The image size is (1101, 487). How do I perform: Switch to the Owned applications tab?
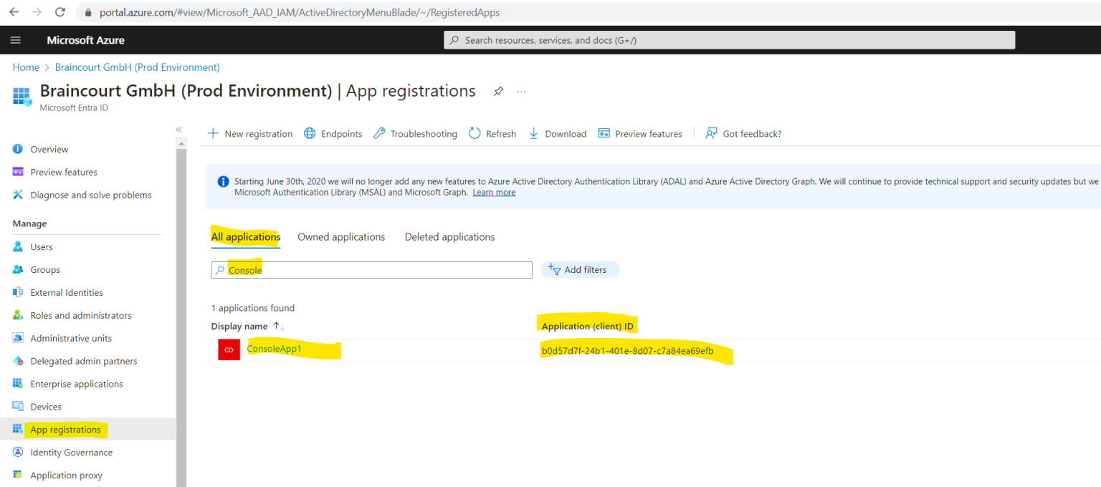coord(341,236)
